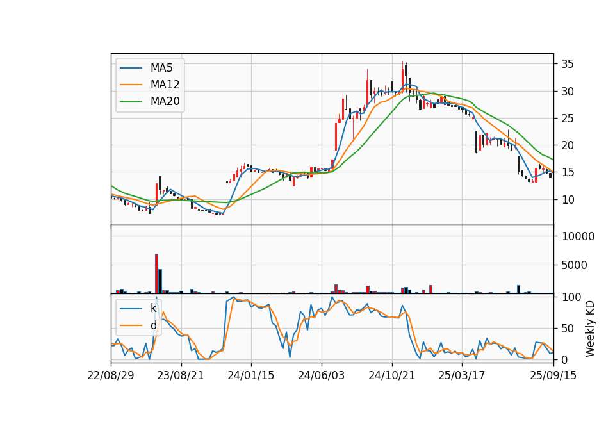Click the 10 price axis tick label
The width and height of the screenshot is (615, 442).
coord(567,200)
